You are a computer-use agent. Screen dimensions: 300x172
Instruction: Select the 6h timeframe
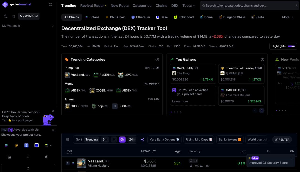click(122, 140)
